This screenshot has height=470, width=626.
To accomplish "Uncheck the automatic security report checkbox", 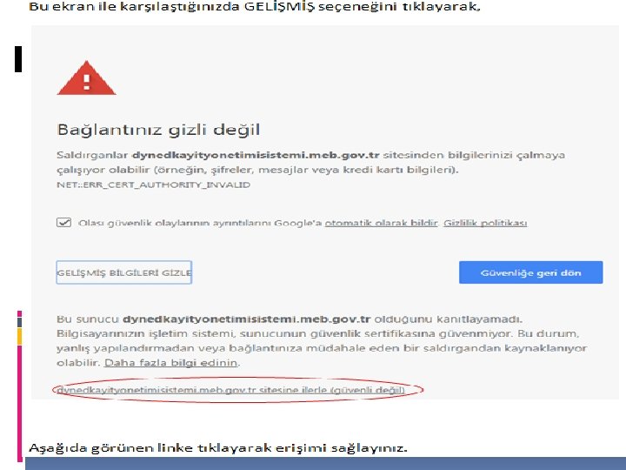I will pos(63,223).
